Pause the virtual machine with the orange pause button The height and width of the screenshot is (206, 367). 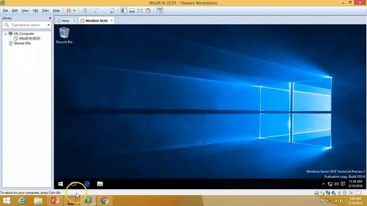69,10
